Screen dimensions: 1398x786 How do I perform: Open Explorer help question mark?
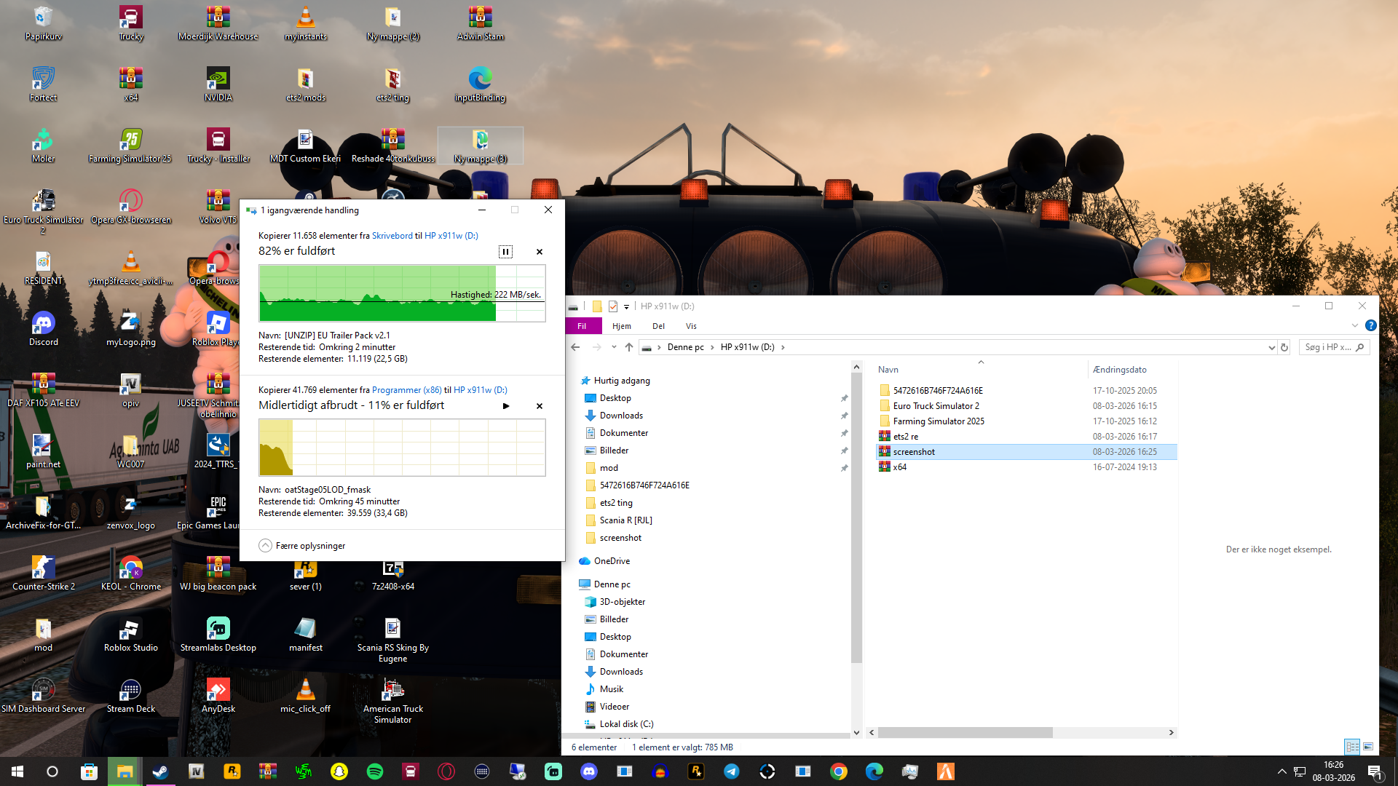pyautogui.click(x=1370, y=325)
